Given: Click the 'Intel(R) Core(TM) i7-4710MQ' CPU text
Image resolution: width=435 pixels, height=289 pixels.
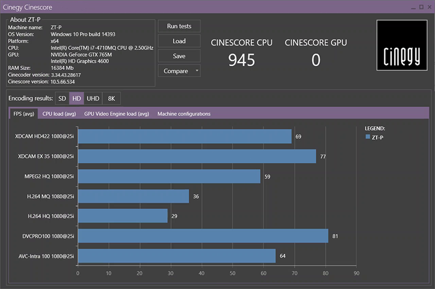Looking at the screenshot, I should (x=102, y=48).
